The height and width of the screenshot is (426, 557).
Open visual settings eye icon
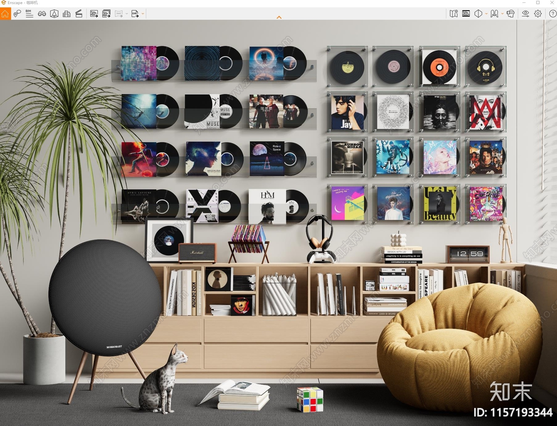pos(525,14)
